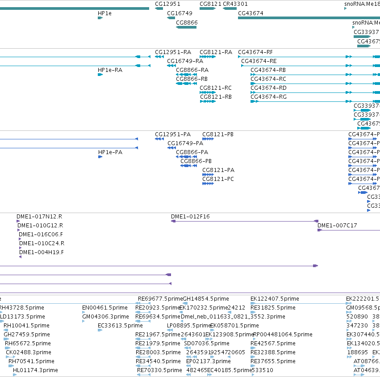
Task: Select EST RE70330.5prime
Action: [159, 370]
